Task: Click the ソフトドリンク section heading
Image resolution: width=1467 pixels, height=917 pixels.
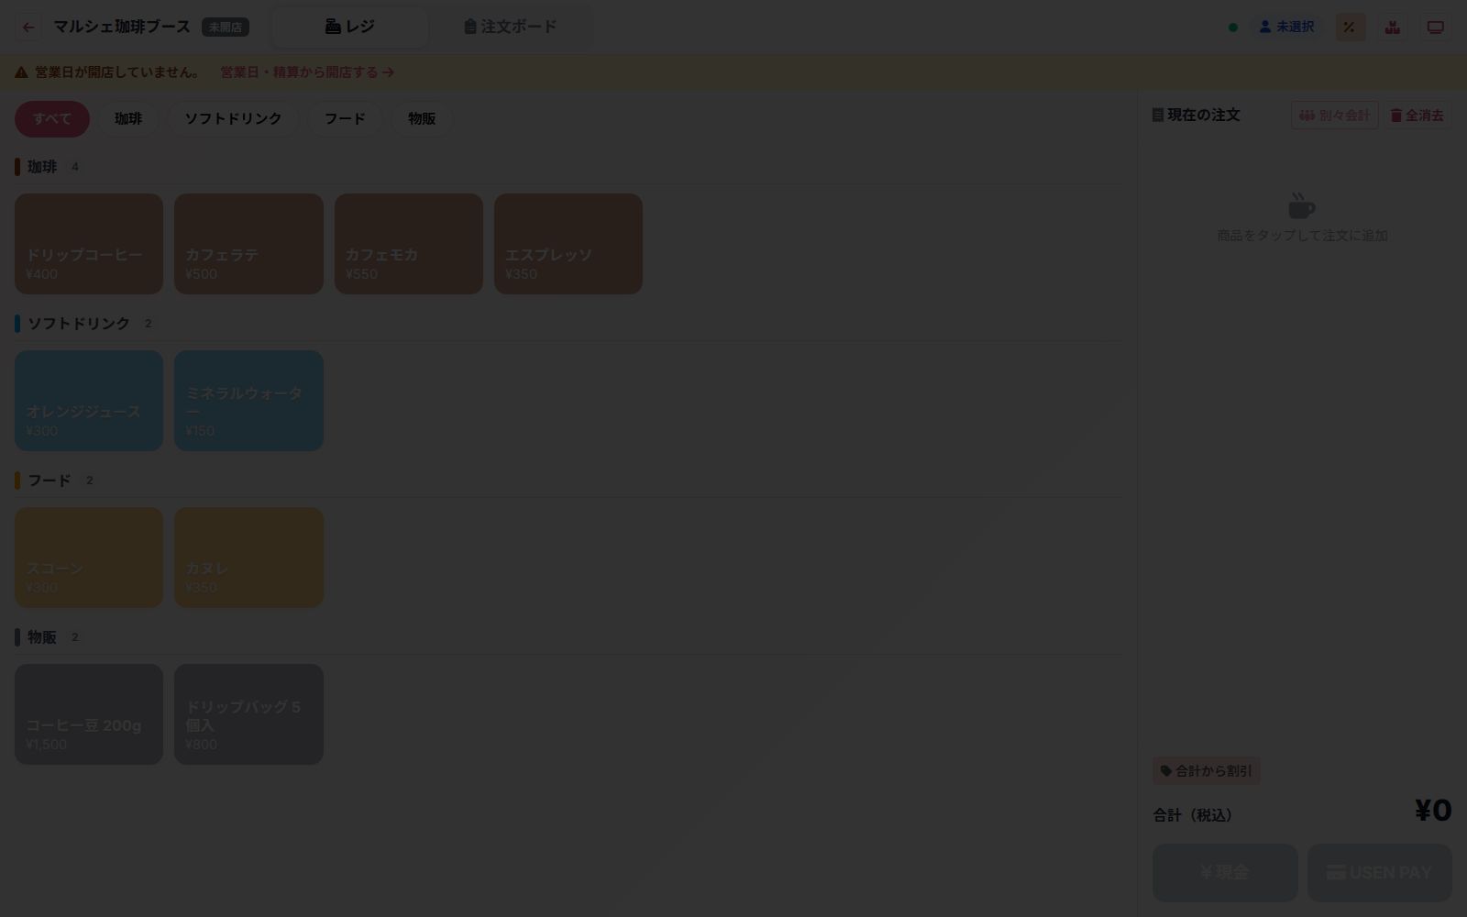Action: coord(79,324)
